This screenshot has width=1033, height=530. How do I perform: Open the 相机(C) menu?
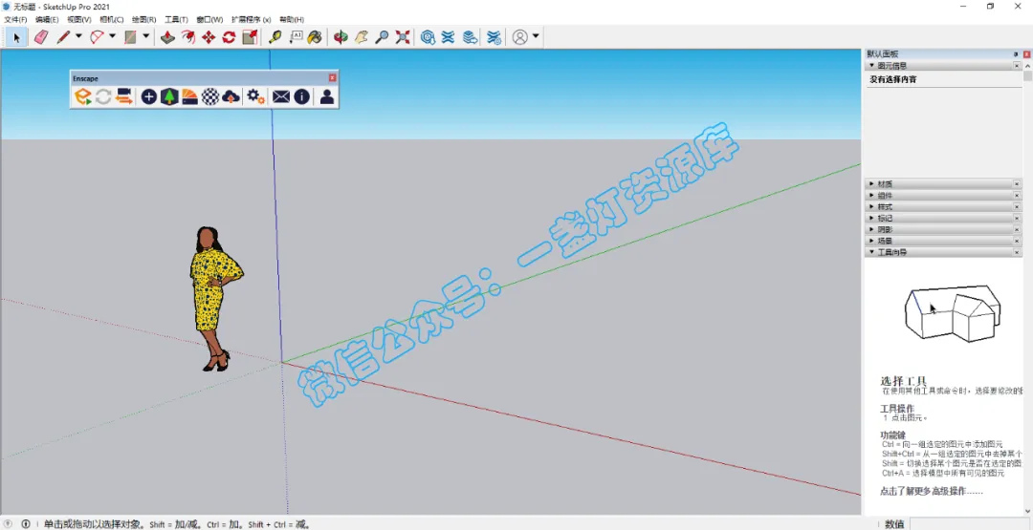pos(111,20)
